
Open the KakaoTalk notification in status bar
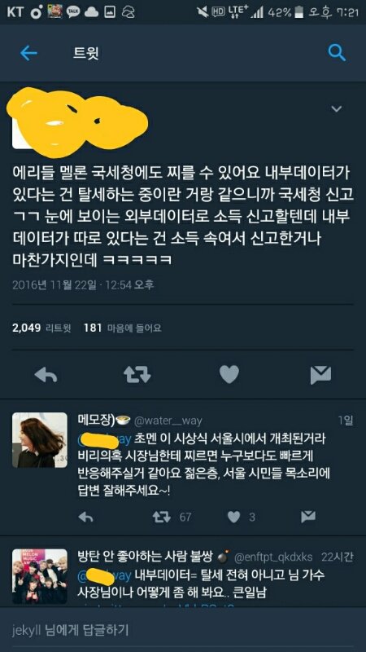pyautogui.click(x=73, y=12)
